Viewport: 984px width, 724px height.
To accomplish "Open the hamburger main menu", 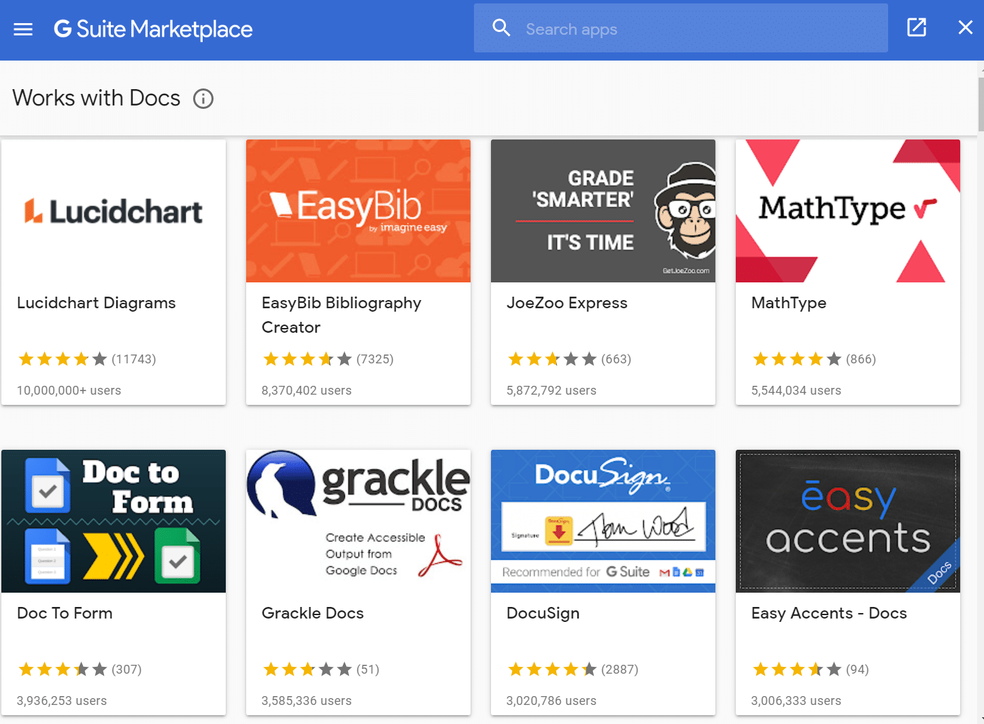I will 23,29.
